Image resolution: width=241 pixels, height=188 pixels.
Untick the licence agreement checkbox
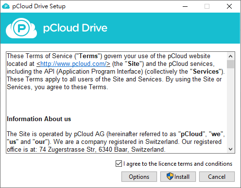(119, 164)
